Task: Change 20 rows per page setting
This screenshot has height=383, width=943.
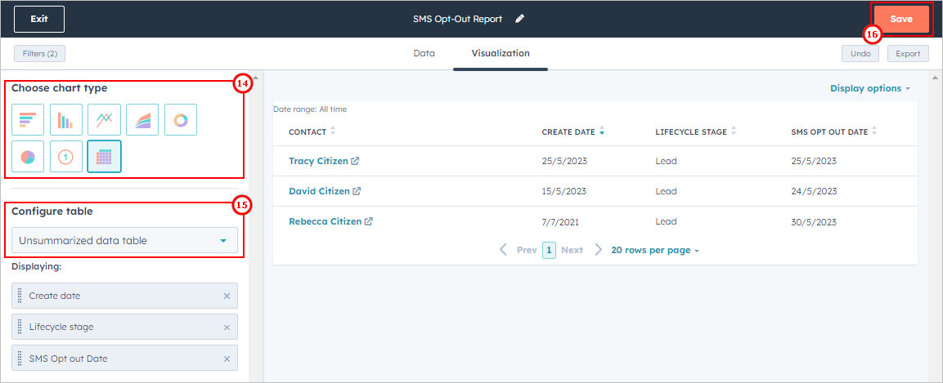Action: point(655,250)
